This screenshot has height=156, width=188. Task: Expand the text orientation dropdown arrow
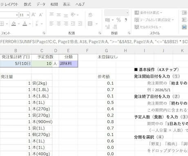(x=78, y=15)
